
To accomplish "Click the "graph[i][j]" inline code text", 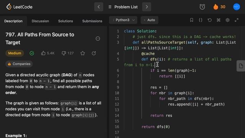I will [x=83, y=115].
